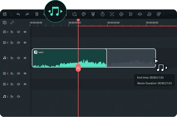Select the audio clip named "label"
Viewport: 177px width, 117px height.
click(x=69, y=58)
